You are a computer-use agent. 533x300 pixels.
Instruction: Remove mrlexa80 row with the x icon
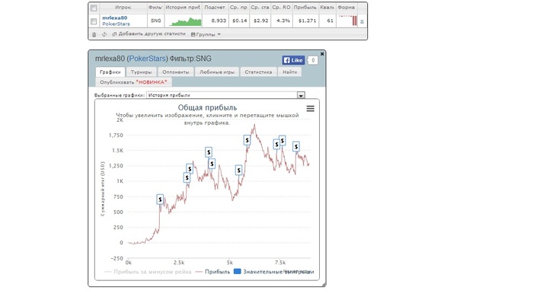(x=362, y=21)
